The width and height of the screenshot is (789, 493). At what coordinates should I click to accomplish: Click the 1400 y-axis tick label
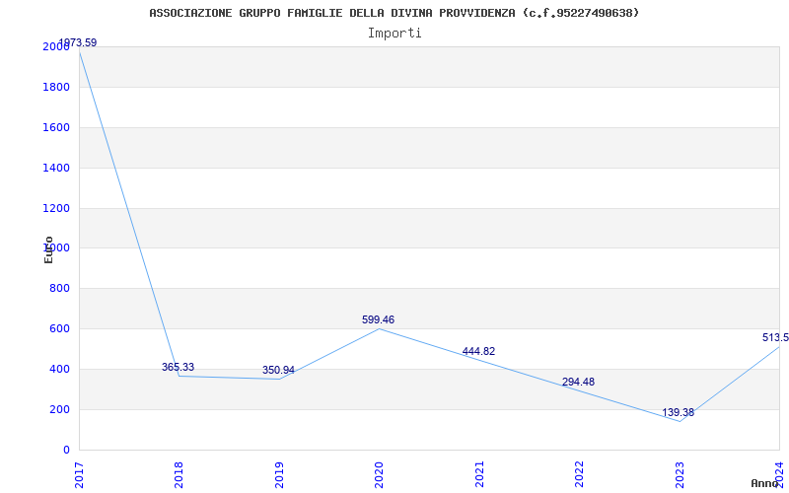pyautogui.click(x=56, y=168)
